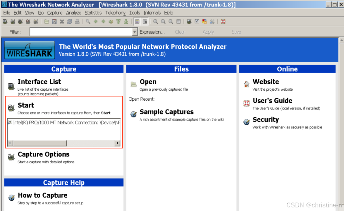Open the Go menu
The height and width of the screenshot is (211, 344).
41,13
